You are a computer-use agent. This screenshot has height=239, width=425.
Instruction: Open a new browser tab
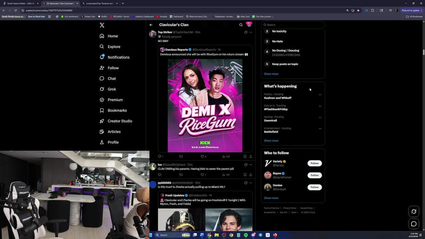[x=123, y=3]
